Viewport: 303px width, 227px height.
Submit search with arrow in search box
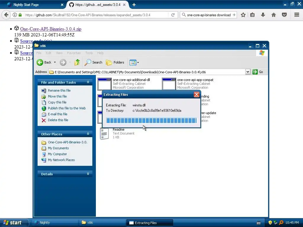click(x=234, y=15)
